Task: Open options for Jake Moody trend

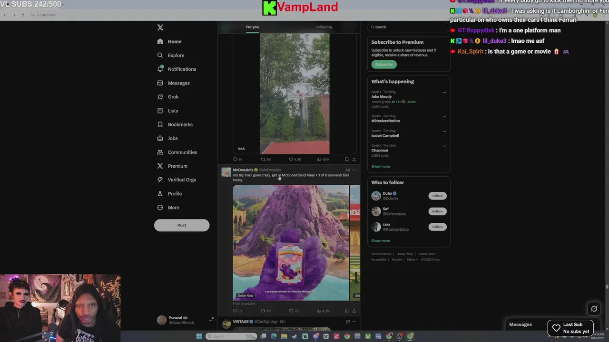Action: 444,93
